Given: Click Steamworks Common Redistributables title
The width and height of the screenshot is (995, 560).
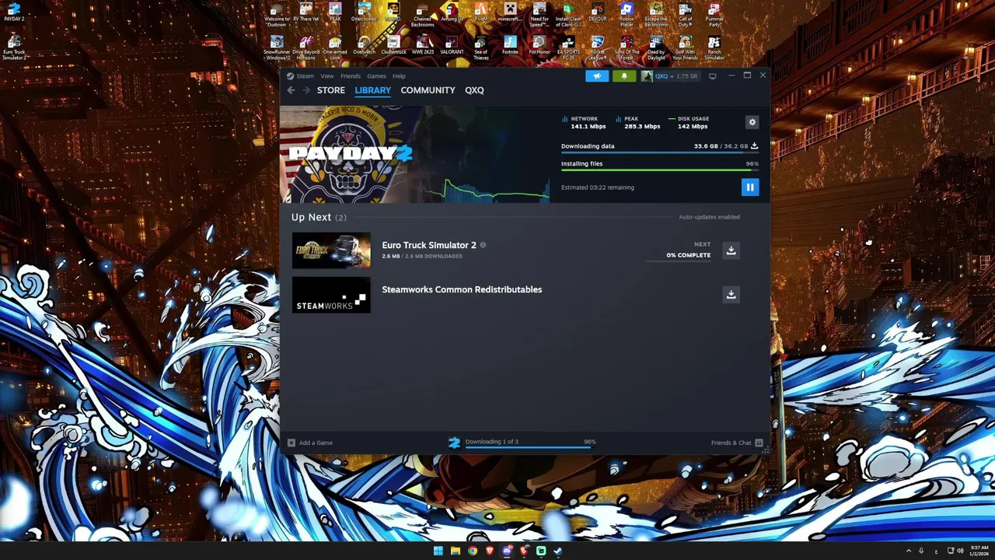Looking at the screenshot, I should (462, 289).
